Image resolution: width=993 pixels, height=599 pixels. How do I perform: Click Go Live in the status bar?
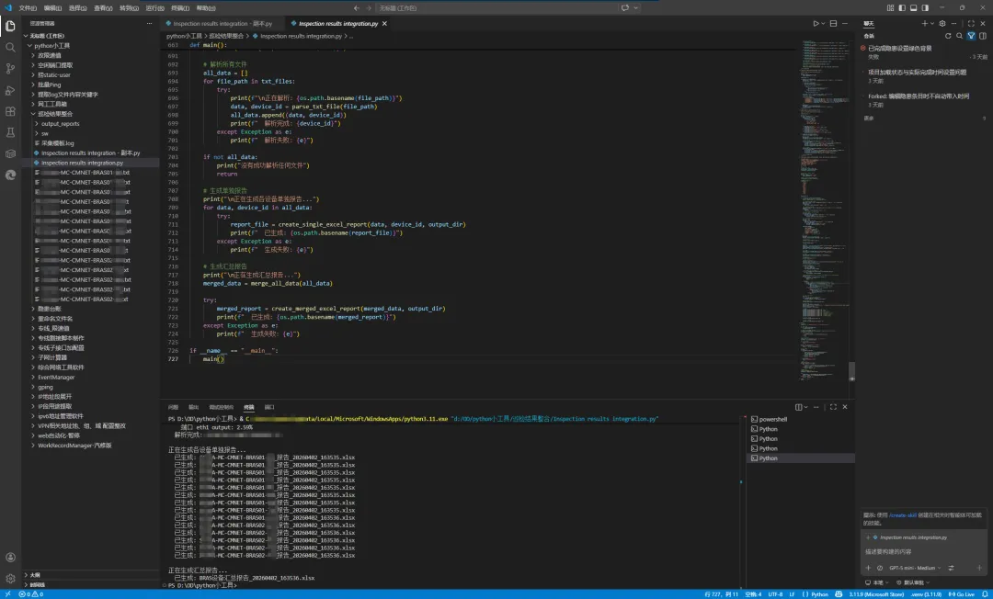coord(963,594)
